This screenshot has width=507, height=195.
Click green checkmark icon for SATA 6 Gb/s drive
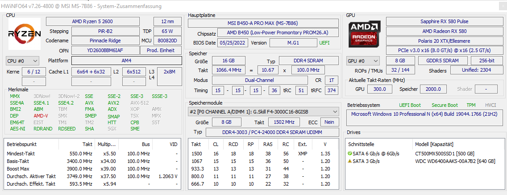pos(349,154)
